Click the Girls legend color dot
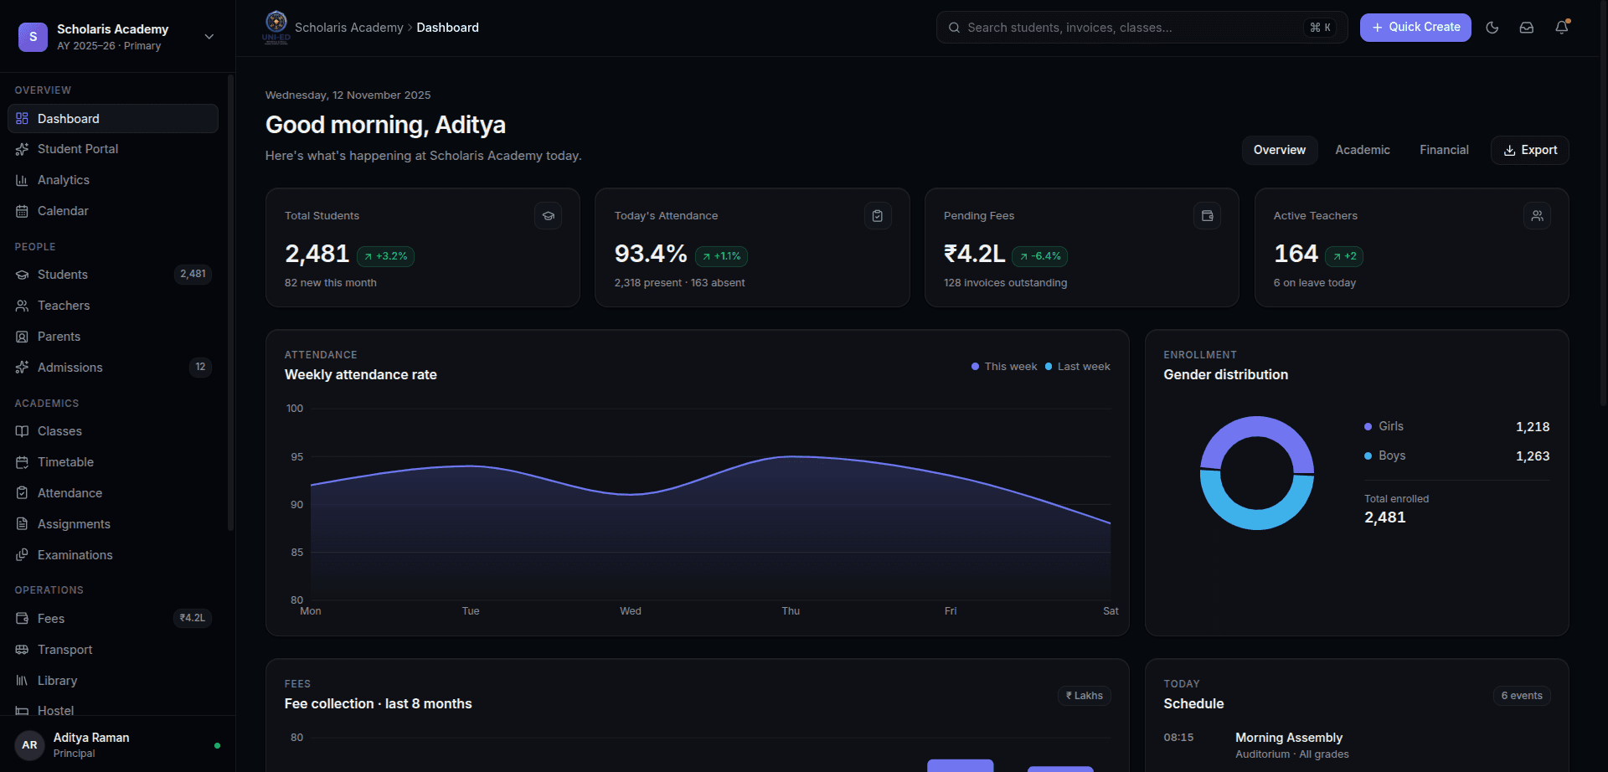Image resolution: width=1608 pixels, height=772 pixels. pyautogui.click(x=1368, y=427)
